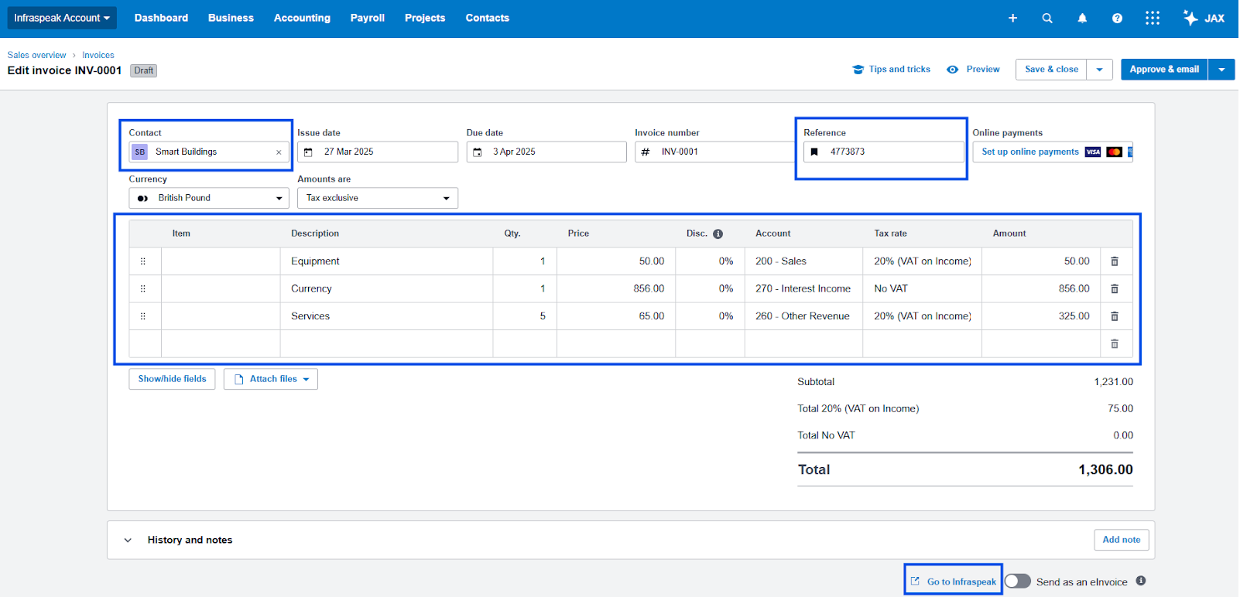This screenshot has height=597, width=1240.
Task: Open the British Pound currency dropdown
Action: (209, 199)
